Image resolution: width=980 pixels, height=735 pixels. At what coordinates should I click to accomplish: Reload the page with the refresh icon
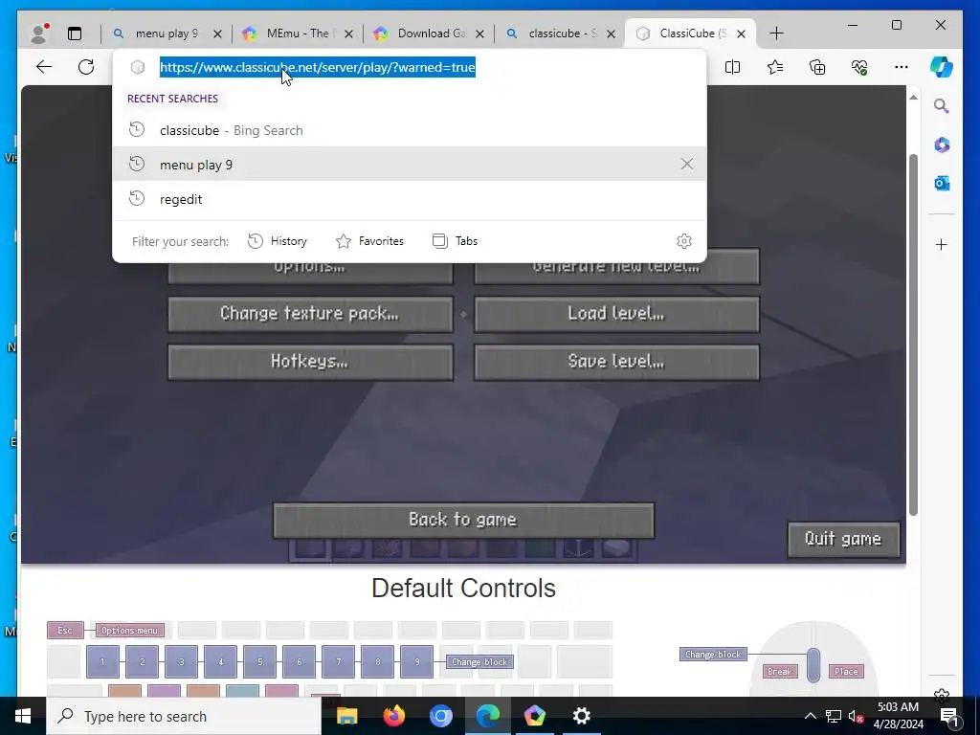click(86, 67)
